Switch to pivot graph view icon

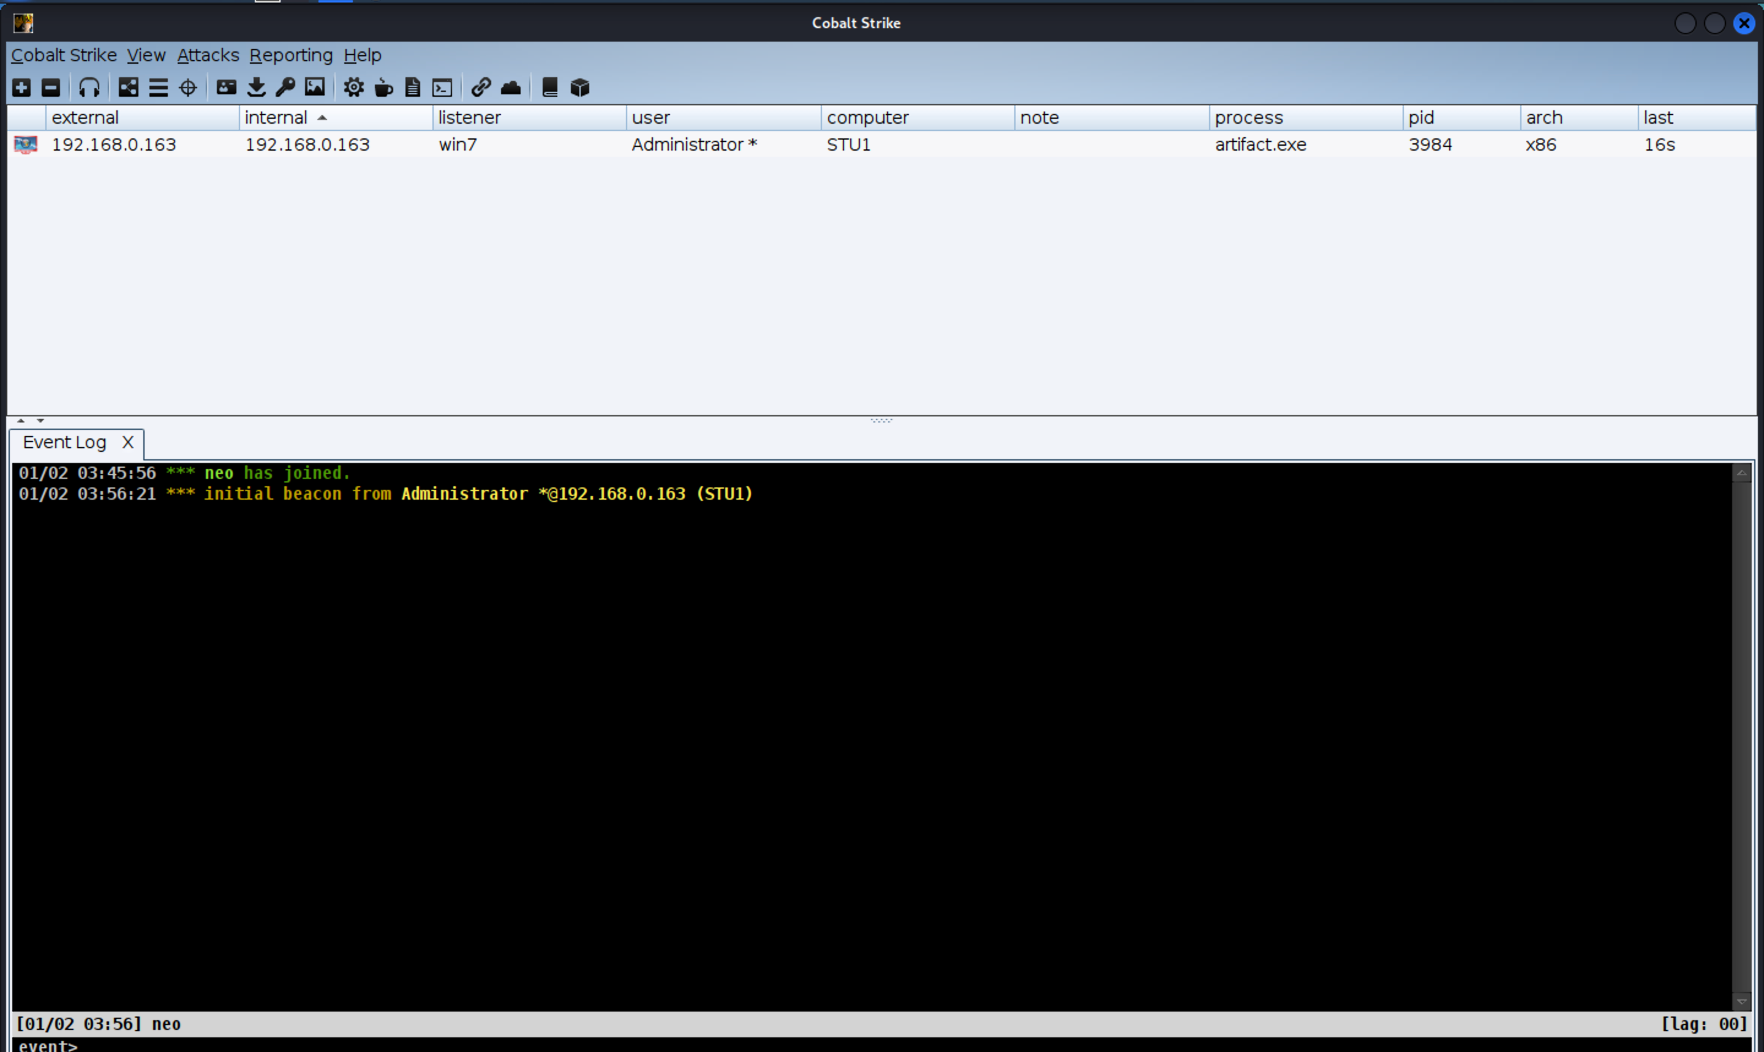tap(129, 87)
